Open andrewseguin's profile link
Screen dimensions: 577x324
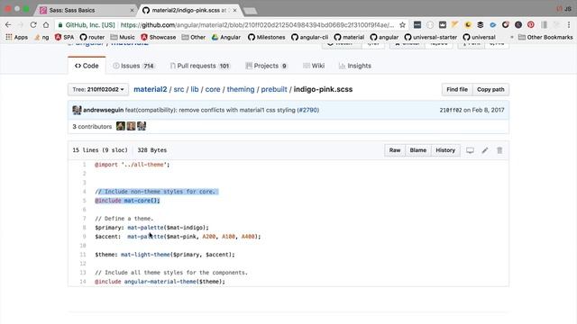click(x=104, y=110)
